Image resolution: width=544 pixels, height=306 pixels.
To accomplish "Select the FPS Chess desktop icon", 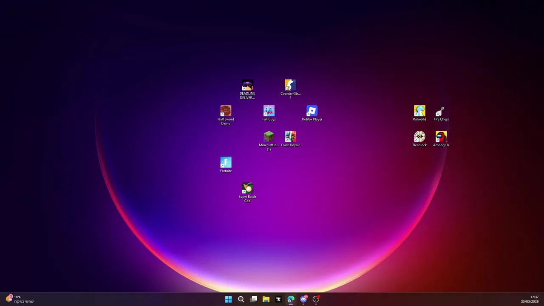I will pyautogui.click(x=441, y=113).
